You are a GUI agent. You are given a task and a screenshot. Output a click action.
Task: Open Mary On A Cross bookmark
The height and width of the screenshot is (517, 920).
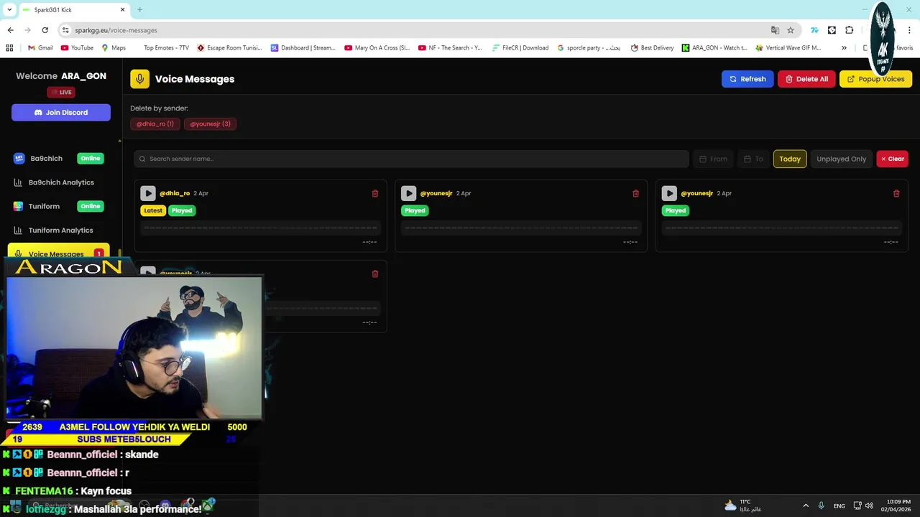click(x=377, y=48)
